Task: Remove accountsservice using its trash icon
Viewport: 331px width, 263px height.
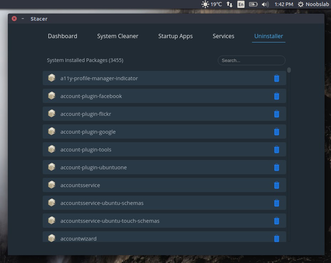Action: (277, 185)
